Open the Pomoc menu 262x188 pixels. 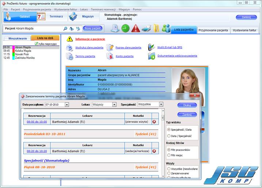[137, 9]
